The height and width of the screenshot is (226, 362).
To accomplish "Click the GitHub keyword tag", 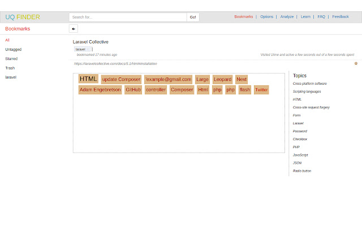I will pos(133,90).
